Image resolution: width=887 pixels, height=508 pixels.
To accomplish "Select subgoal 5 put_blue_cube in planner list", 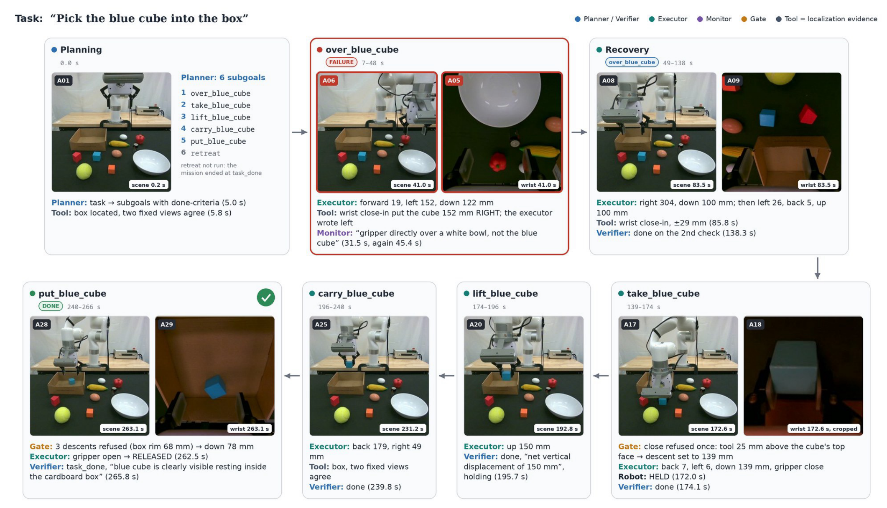I will click(x=214, y=141).
